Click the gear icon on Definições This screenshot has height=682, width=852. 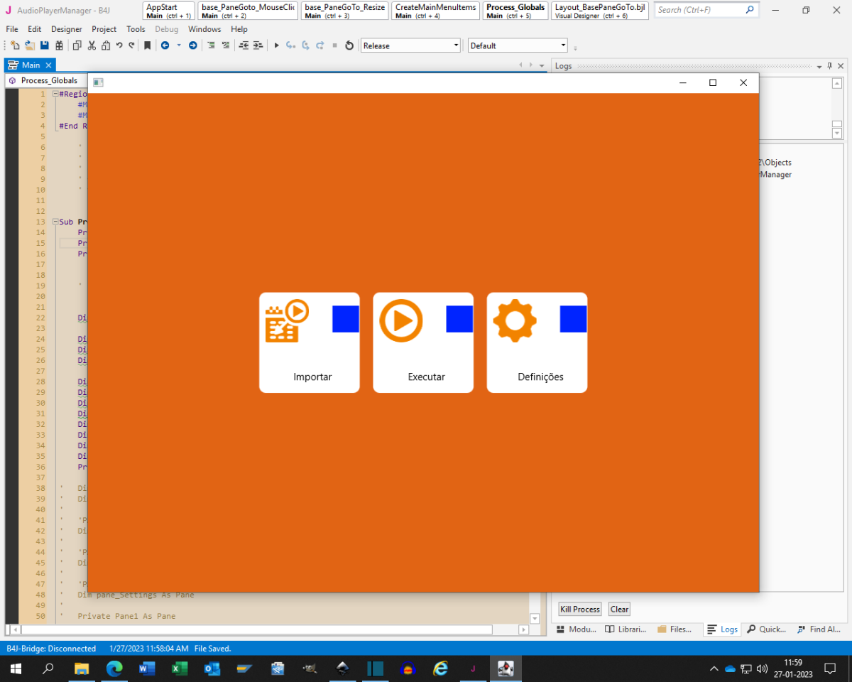[x=515, y=320]
